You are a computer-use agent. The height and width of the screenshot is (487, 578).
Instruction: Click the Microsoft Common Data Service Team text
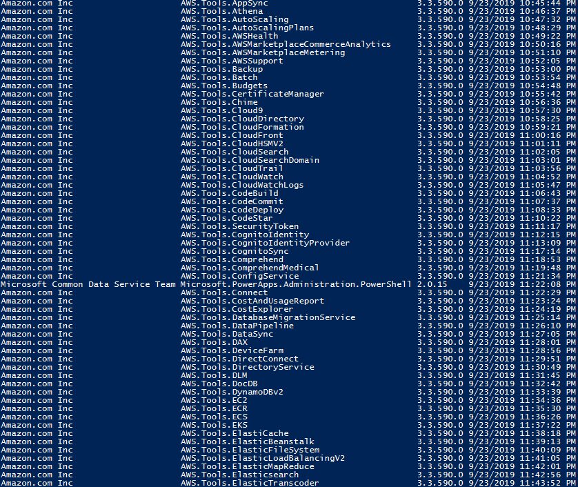tap(88, 284)
